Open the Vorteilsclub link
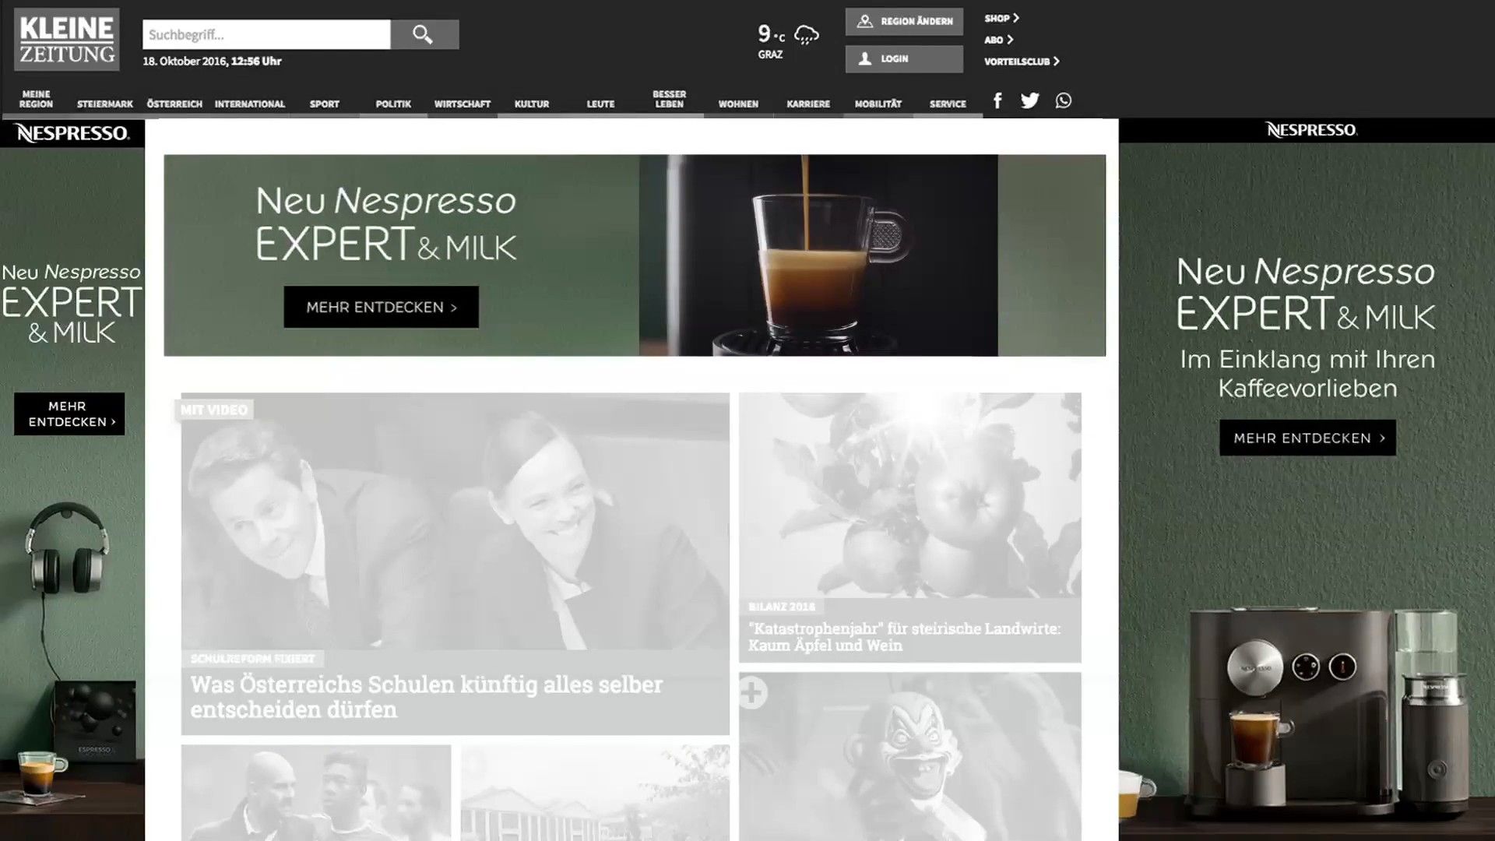Screen dimensions: 1495x841 1022,62
